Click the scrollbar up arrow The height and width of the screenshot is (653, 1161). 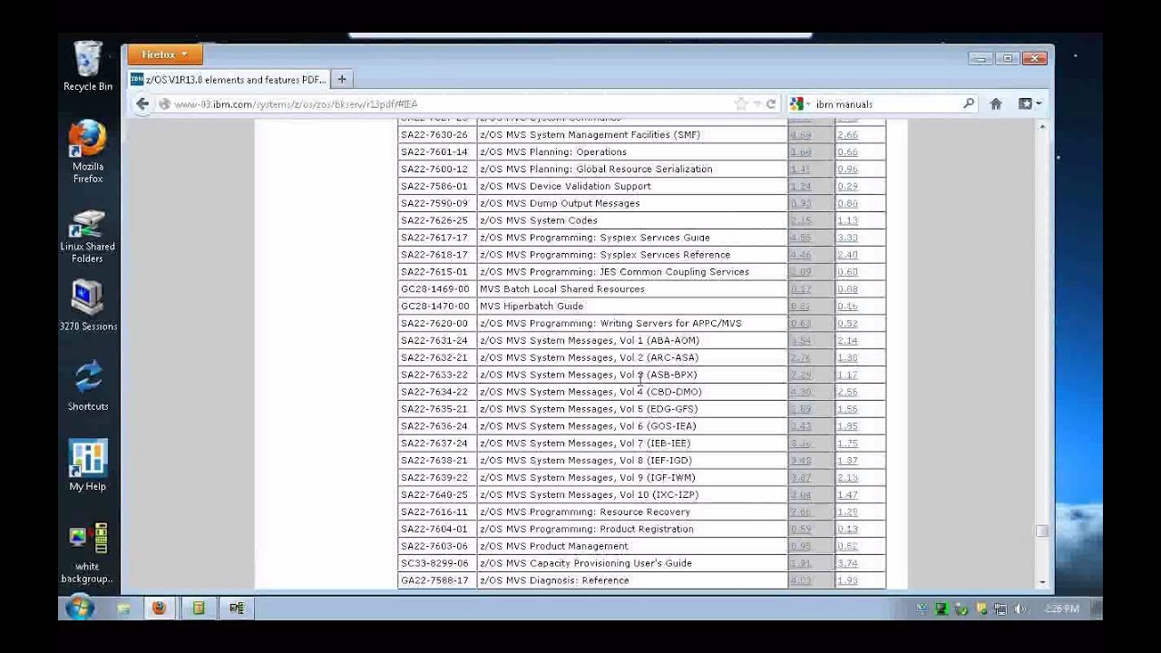pos(1042,125)
